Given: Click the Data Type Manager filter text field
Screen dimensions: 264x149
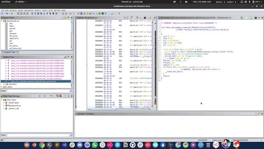Looking at the screenshot, I should (38, 135).
